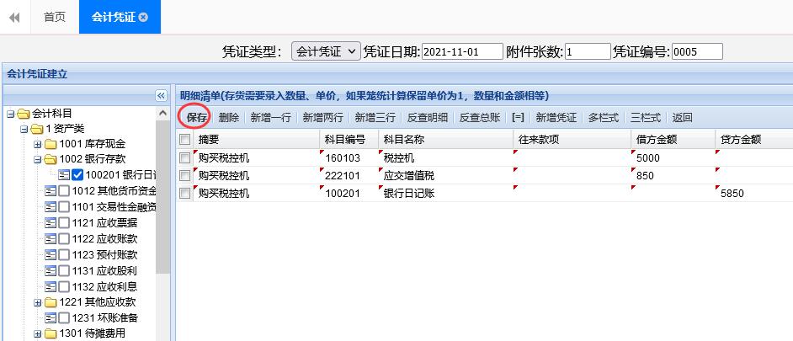Image resolution: width=793 pixels, height=341 pixels.
Task: Toggle the select-all checkbox in the grid header
Action: (x=184, y=139)
